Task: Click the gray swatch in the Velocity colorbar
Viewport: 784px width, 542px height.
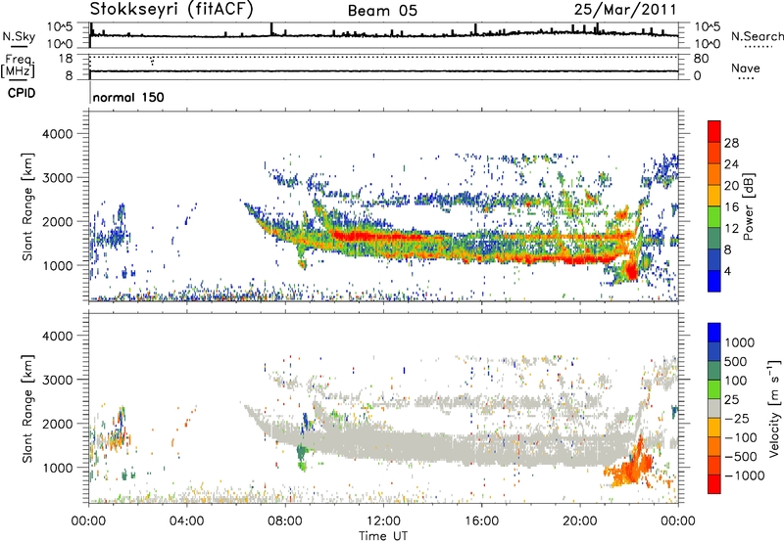Action: click(714, 408)
